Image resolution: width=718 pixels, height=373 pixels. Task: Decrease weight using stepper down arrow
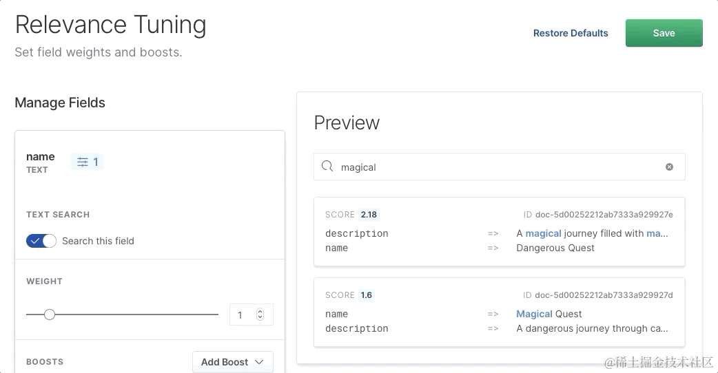click(x=260, y=318)
